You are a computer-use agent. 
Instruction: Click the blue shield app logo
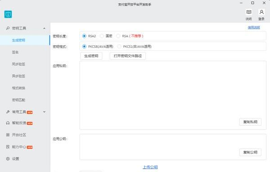[8, 14]
